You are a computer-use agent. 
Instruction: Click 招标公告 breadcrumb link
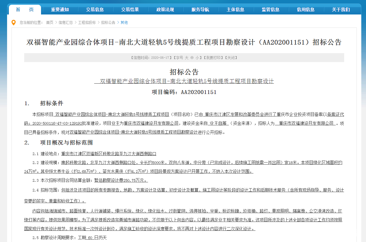point(108,22)
